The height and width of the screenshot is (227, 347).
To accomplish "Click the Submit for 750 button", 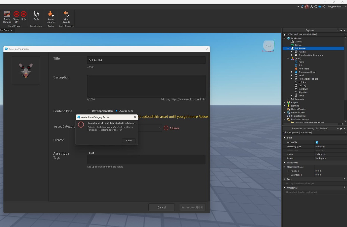I will coord(192,207).
